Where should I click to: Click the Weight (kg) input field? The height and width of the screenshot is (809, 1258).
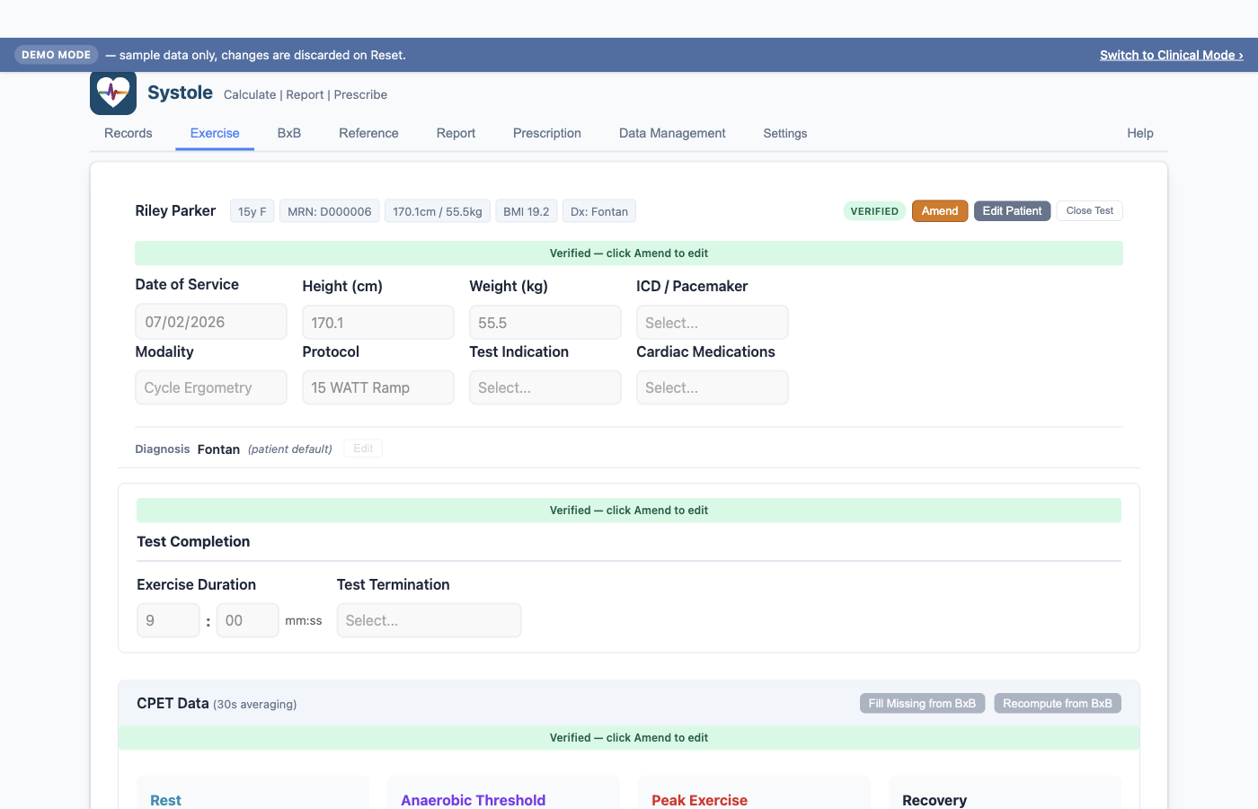coord(545,323)
